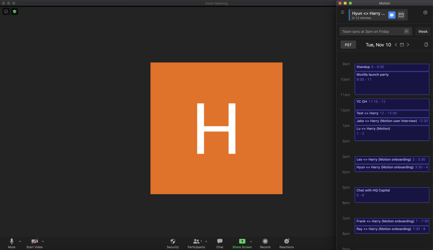Toggle Start Video camera on
The height and width of the screenshot is (250, 433).
(x=35, y=241)
